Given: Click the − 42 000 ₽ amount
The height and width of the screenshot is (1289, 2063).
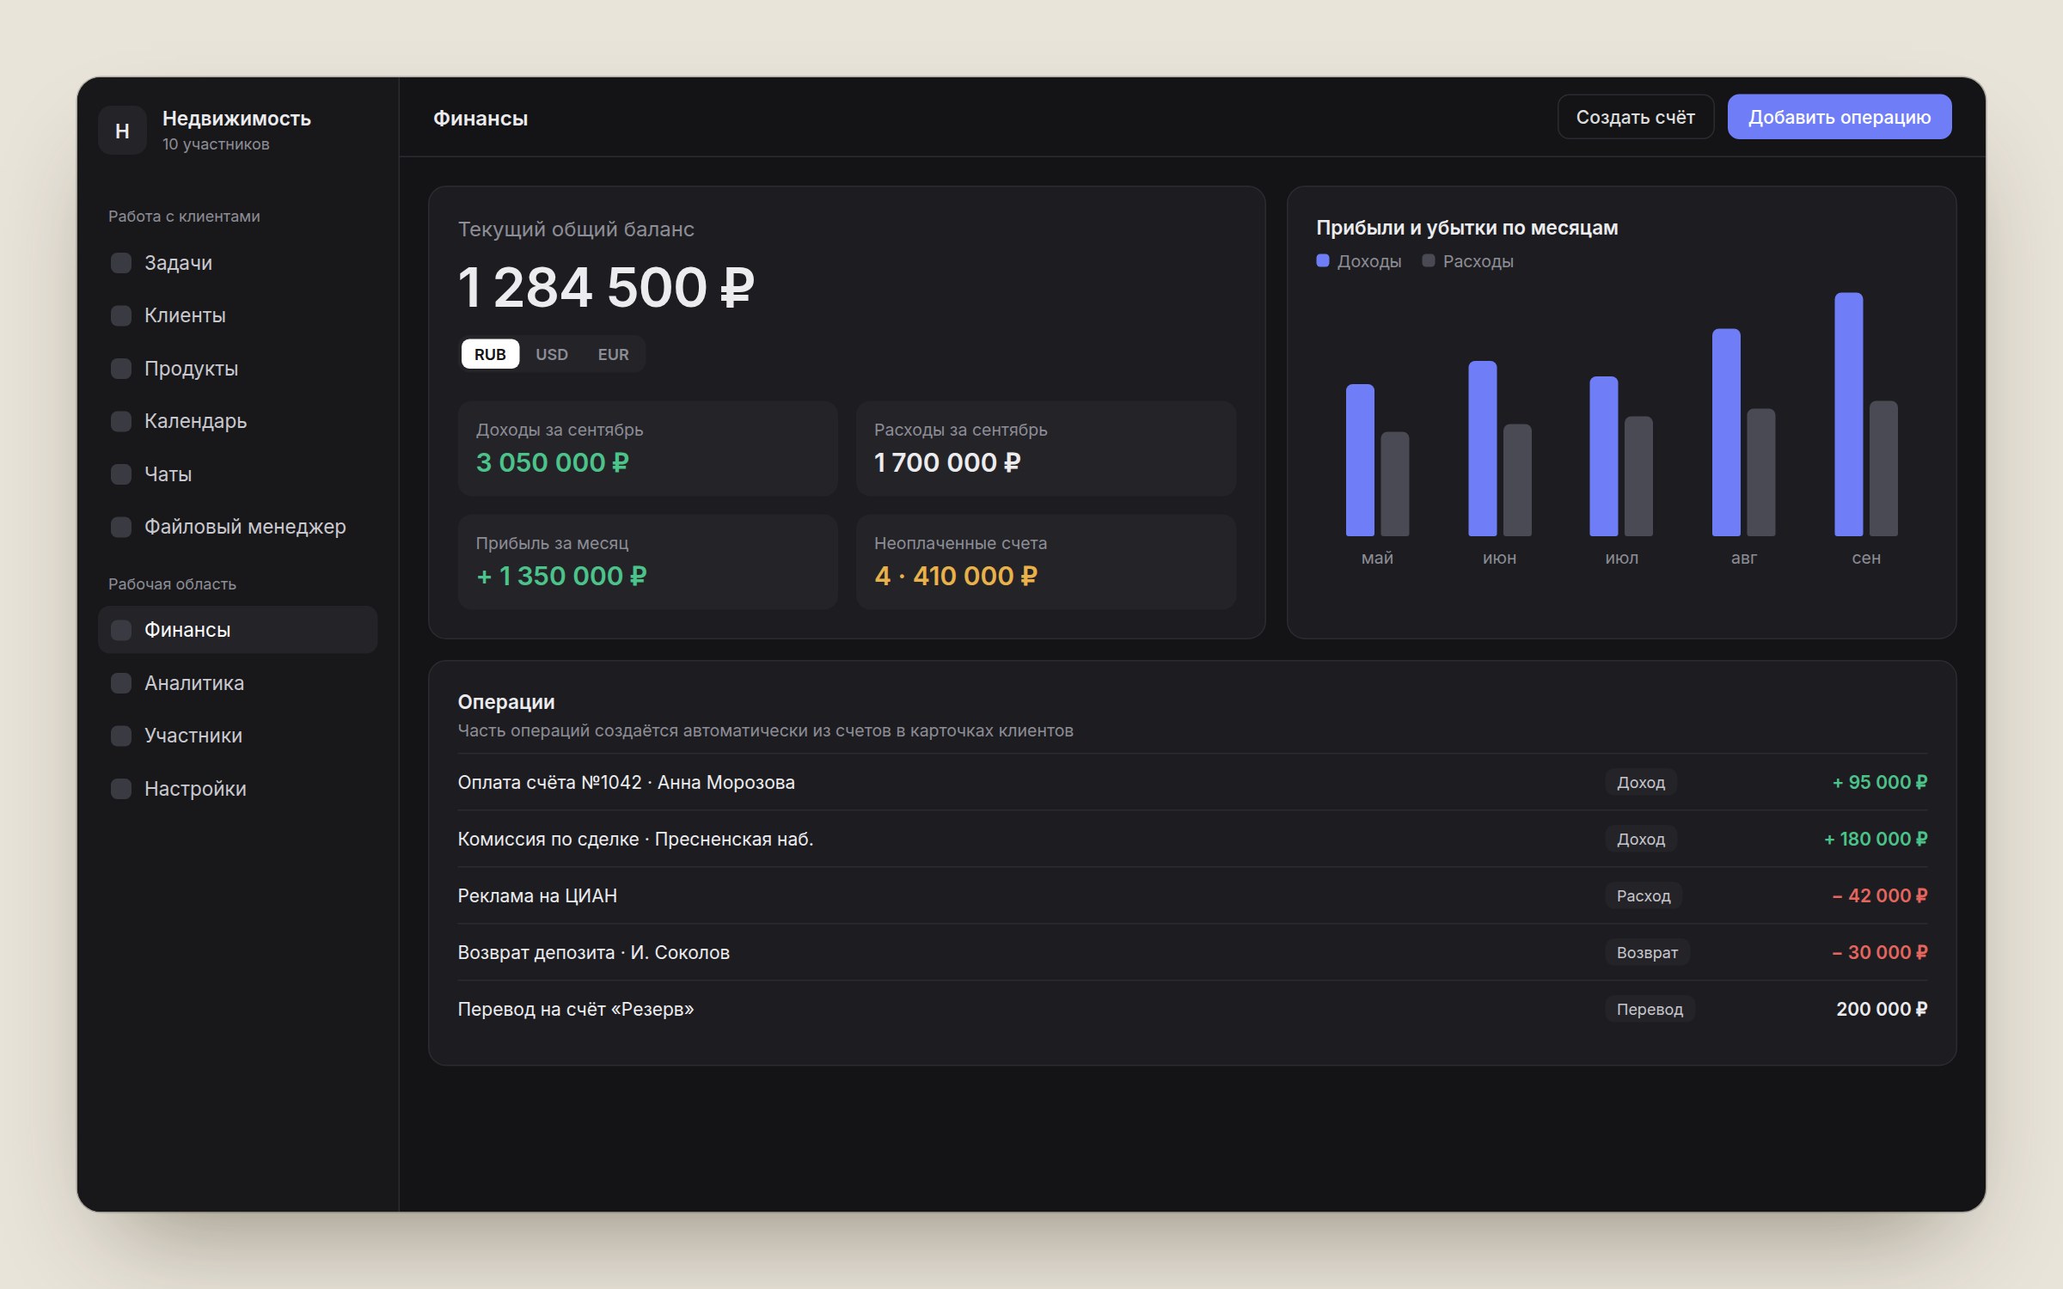Looking at the screenshot, I should click(x=1879, y=895).
